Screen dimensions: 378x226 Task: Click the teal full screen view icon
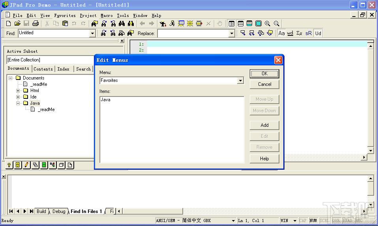point(258,23)
